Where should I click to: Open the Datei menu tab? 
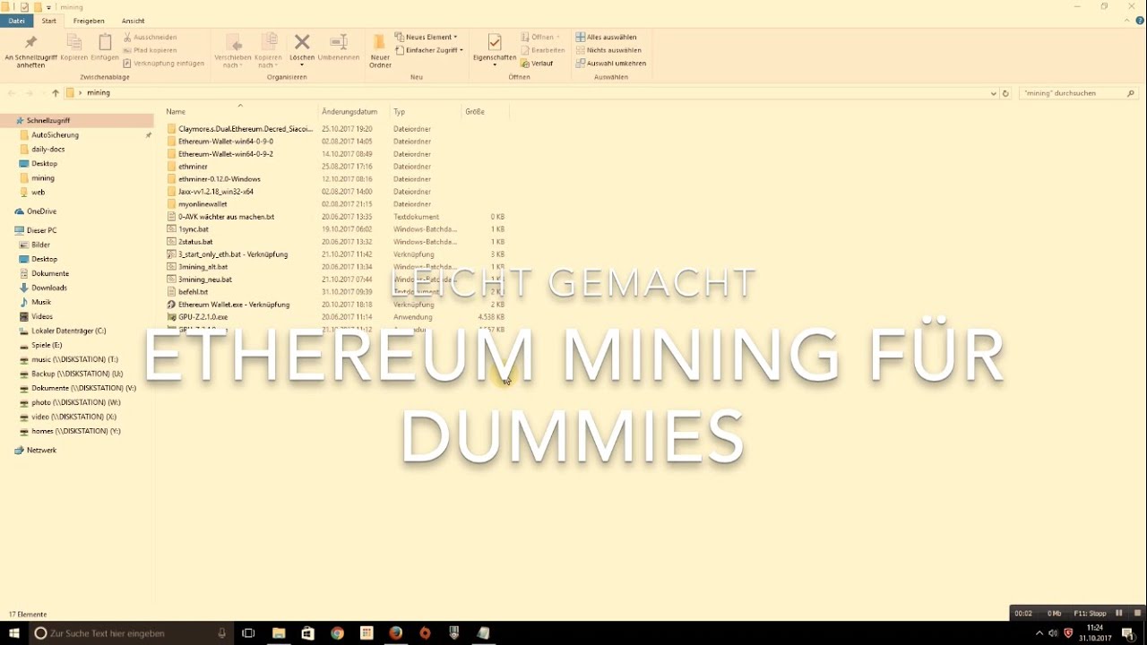point(16,21)
